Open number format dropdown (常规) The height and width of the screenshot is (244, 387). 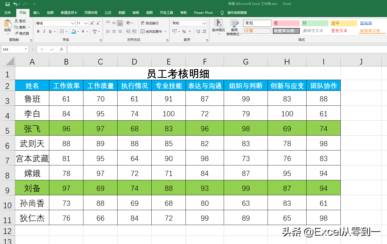204,23
